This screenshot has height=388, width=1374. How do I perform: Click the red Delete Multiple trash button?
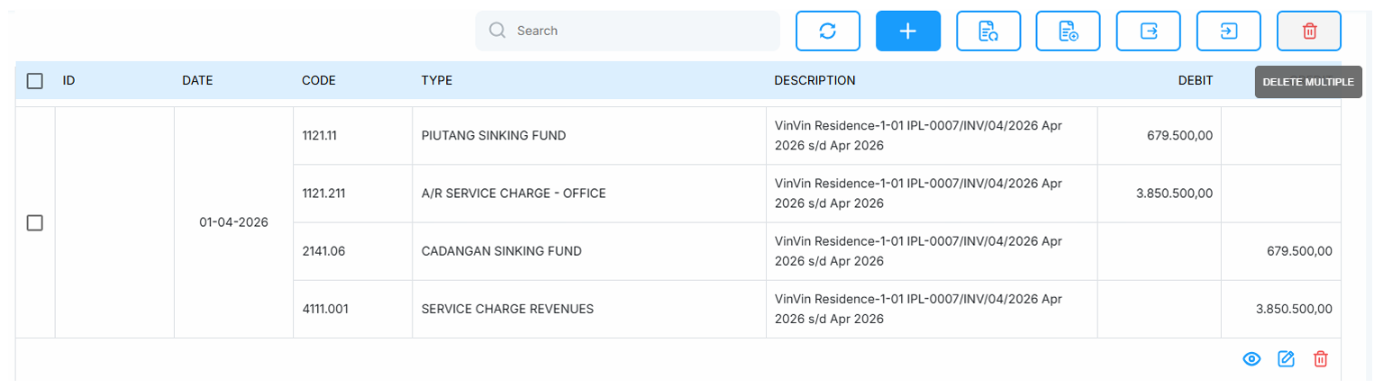tap(1309, 31)
